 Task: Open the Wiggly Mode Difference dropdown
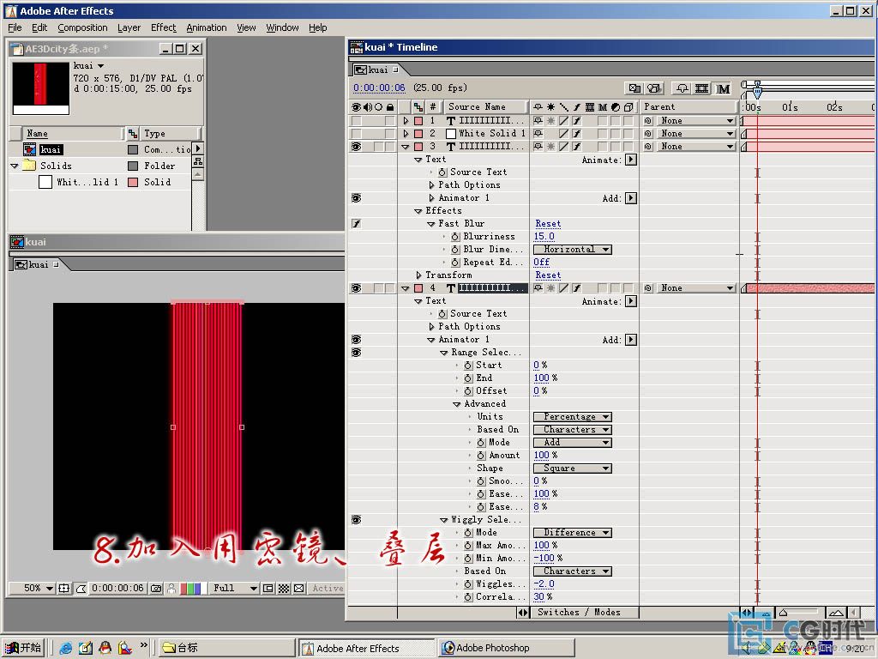[x=572, y=533]
